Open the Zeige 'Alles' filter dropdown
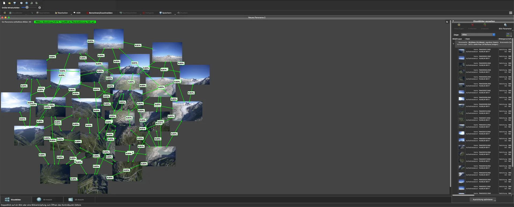Image resolution: width=514 pixels, height=207 pixels. point(478,35)
